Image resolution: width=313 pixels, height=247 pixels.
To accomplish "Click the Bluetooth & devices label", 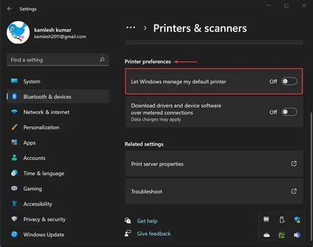I will [48, 96].
